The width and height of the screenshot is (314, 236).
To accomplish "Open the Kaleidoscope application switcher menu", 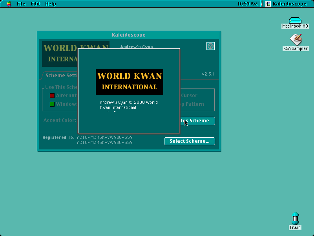I will pos(286,4).
